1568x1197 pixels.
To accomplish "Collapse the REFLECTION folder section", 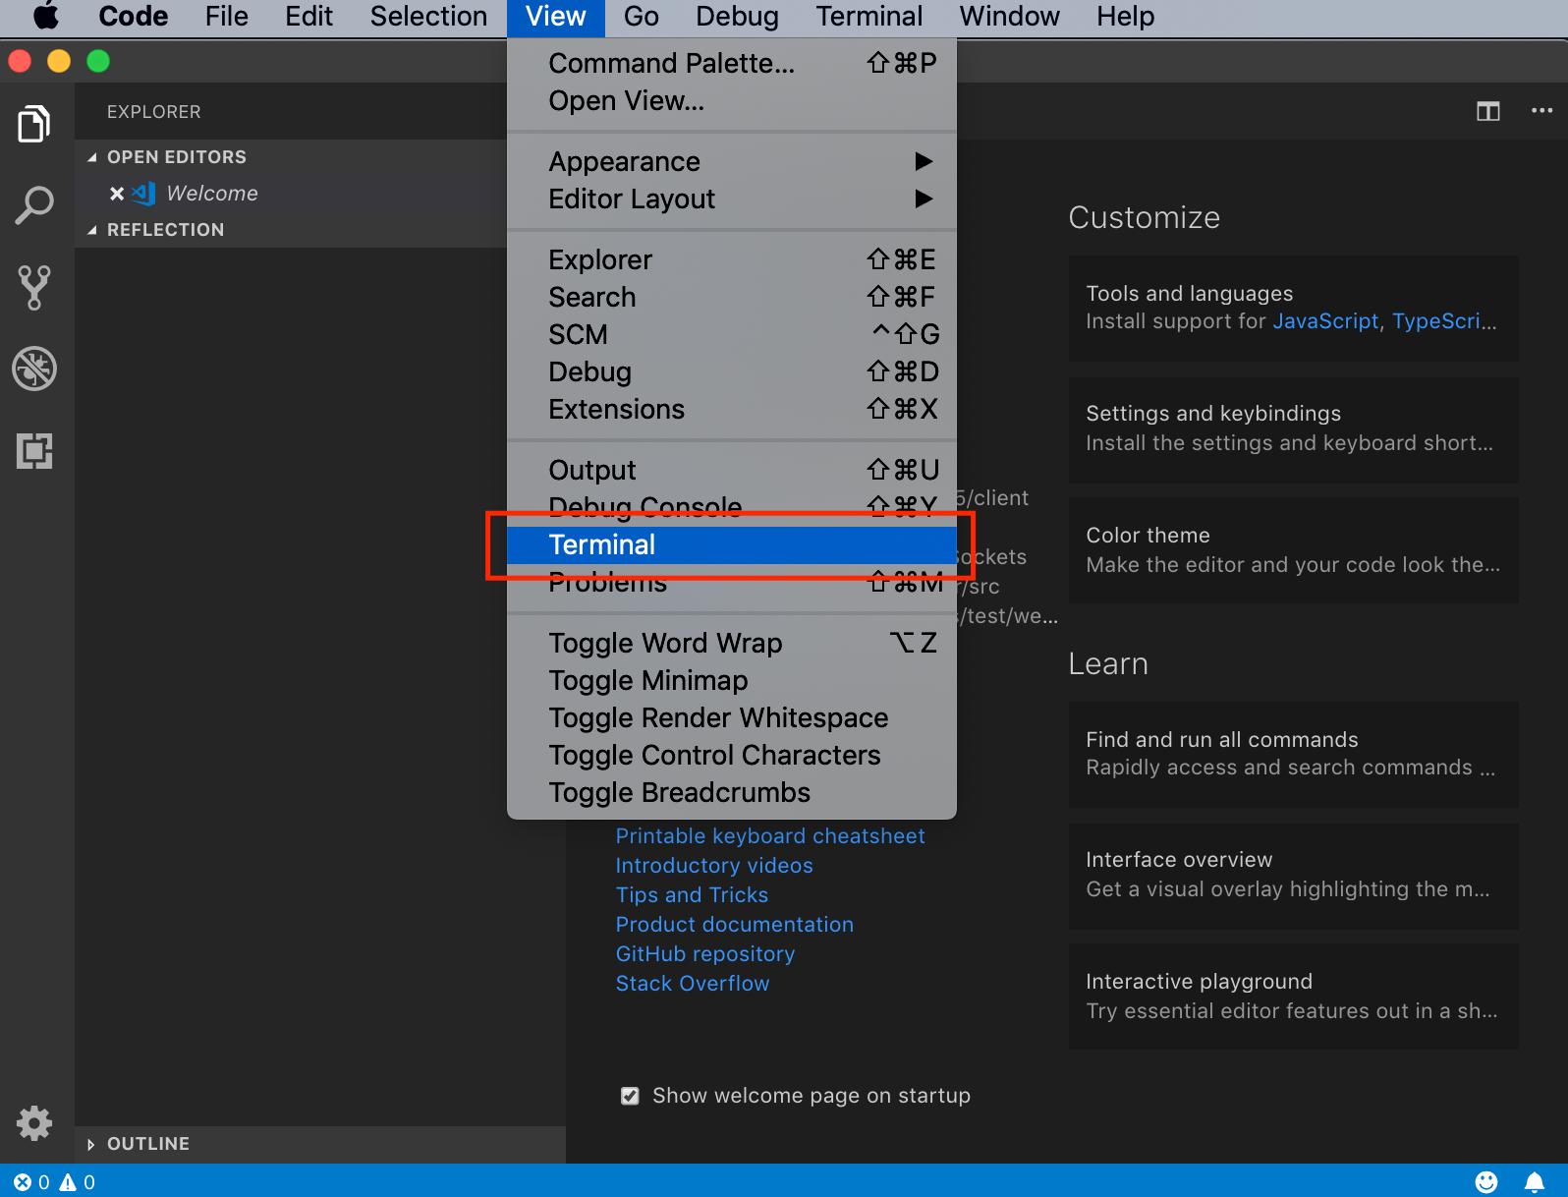I will coord(92,230).
